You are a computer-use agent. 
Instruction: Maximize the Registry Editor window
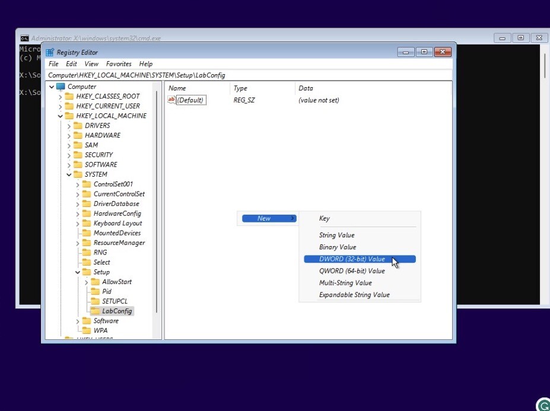[424, 52]
